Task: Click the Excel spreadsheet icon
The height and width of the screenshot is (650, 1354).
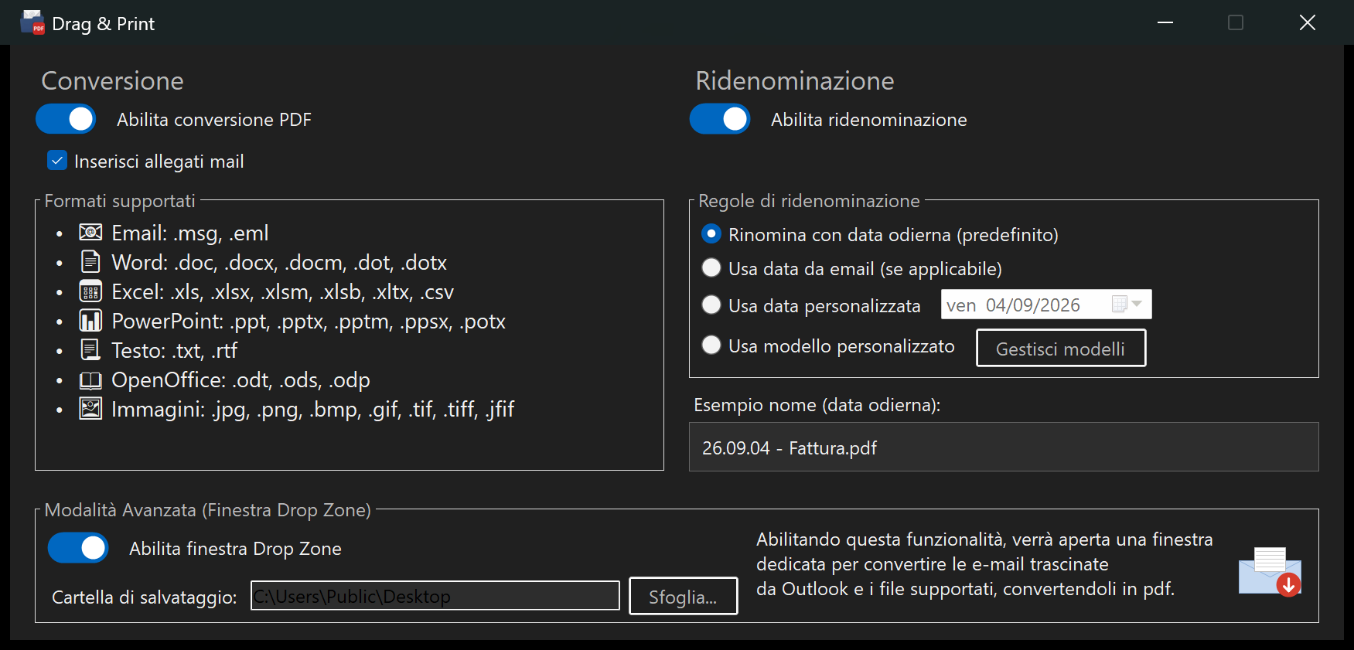Action: pos(90,291)
